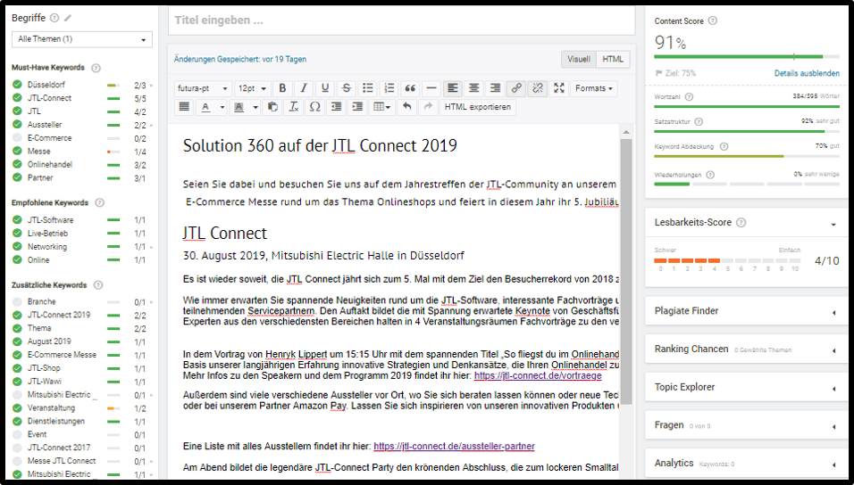Screen dimensions: 854x485
Task: Switch to the Visuell editor tab
Action: [x=578, y=59]
